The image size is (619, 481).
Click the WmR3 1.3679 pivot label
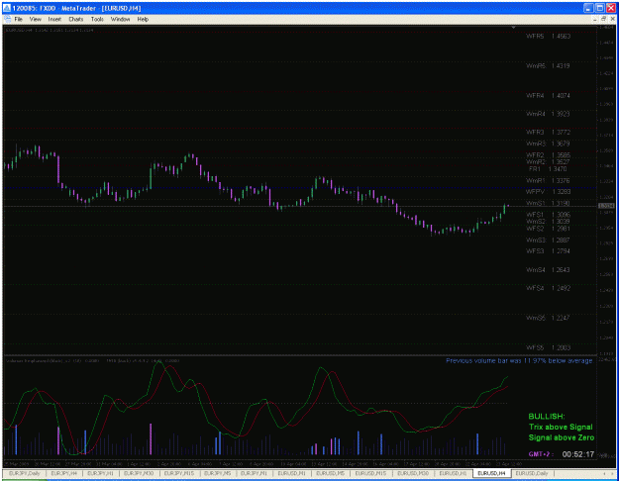(548, 144)
